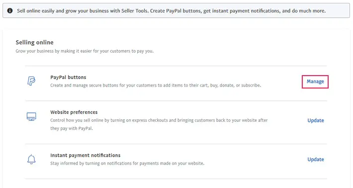The width and height of the screenshot is (353, 188).
Task: Click the Selling online section title
Action: 34,42
